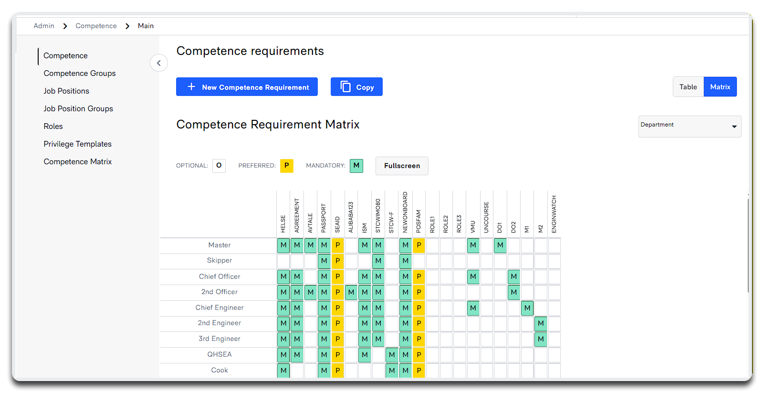Click the Optional legend O icon

(219, 166)
